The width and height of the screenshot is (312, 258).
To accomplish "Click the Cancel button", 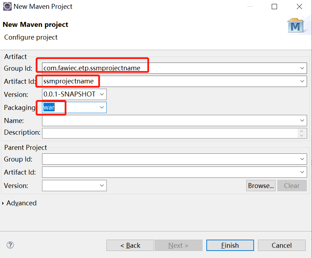I will point(282,245).
